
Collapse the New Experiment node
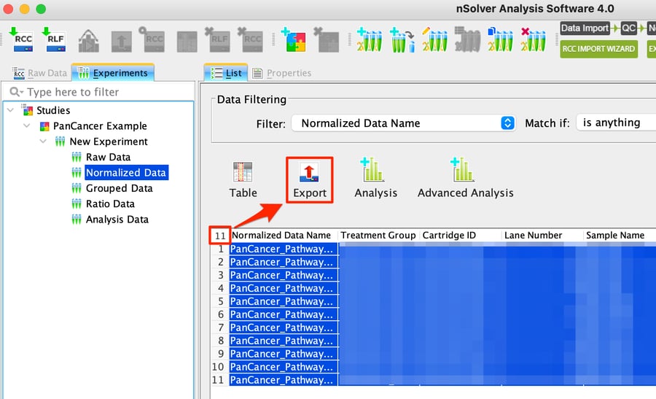43,141
